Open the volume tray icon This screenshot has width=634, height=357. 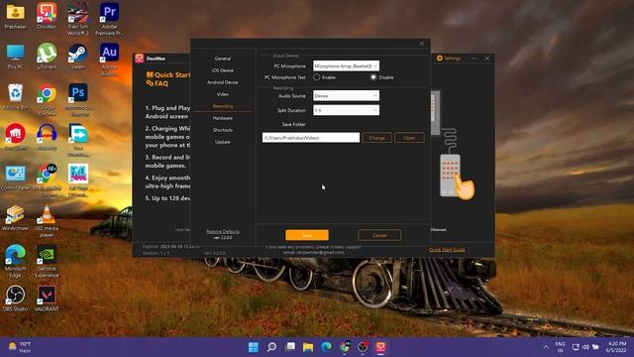click(x=585, y=347)
